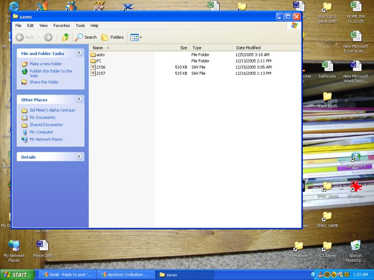Click Make a new folder link
The width and height of the screenshot is (374, 280).
click(45, 64)
